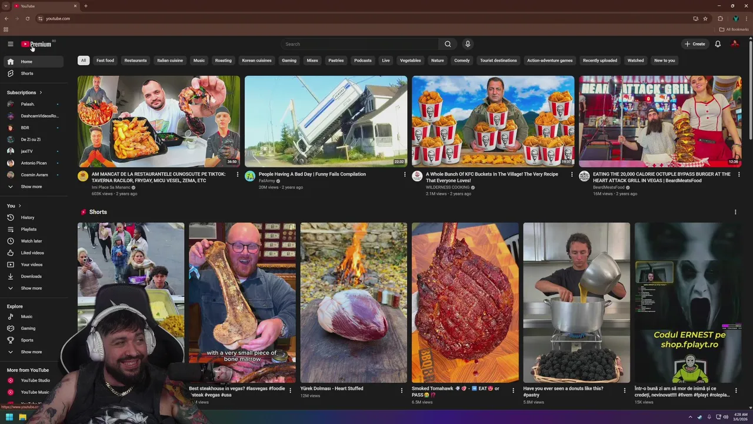Open the notifications bell
753x424 pixels.
tap(718, 44)
